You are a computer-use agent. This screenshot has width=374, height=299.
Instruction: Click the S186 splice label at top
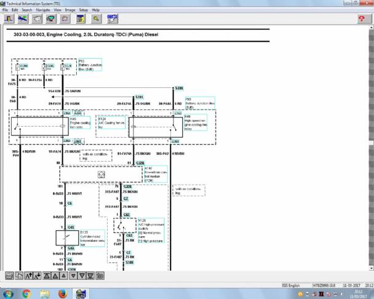[x=178, y=89]
